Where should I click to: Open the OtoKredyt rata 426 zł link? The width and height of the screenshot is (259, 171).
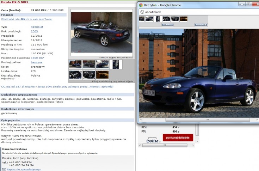(26, 19)
